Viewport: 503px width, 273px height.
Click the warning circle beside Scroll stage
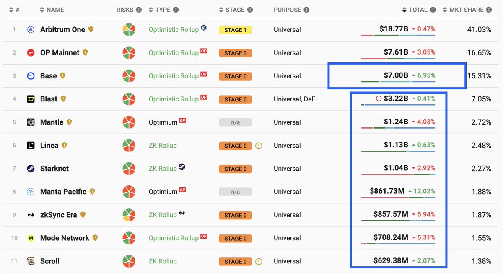pyautogui.click(x=259, y=262)
